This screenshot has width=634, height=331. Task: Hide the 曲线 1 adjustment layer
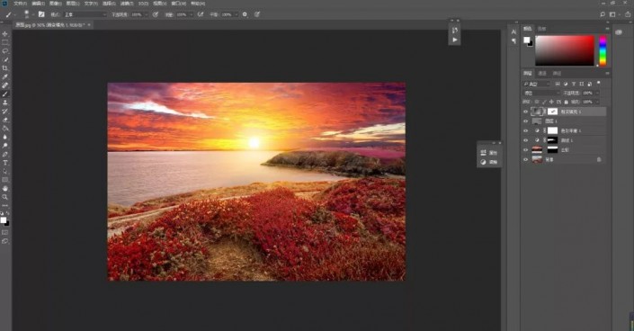526,140
